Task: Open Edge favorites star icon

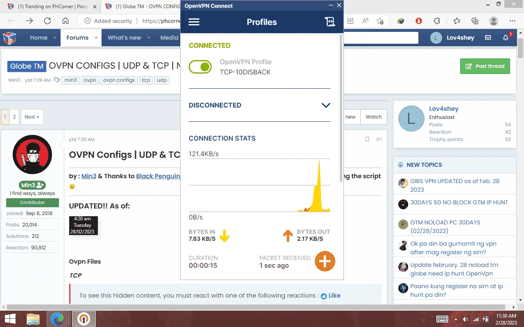Action: click(457, 21)
